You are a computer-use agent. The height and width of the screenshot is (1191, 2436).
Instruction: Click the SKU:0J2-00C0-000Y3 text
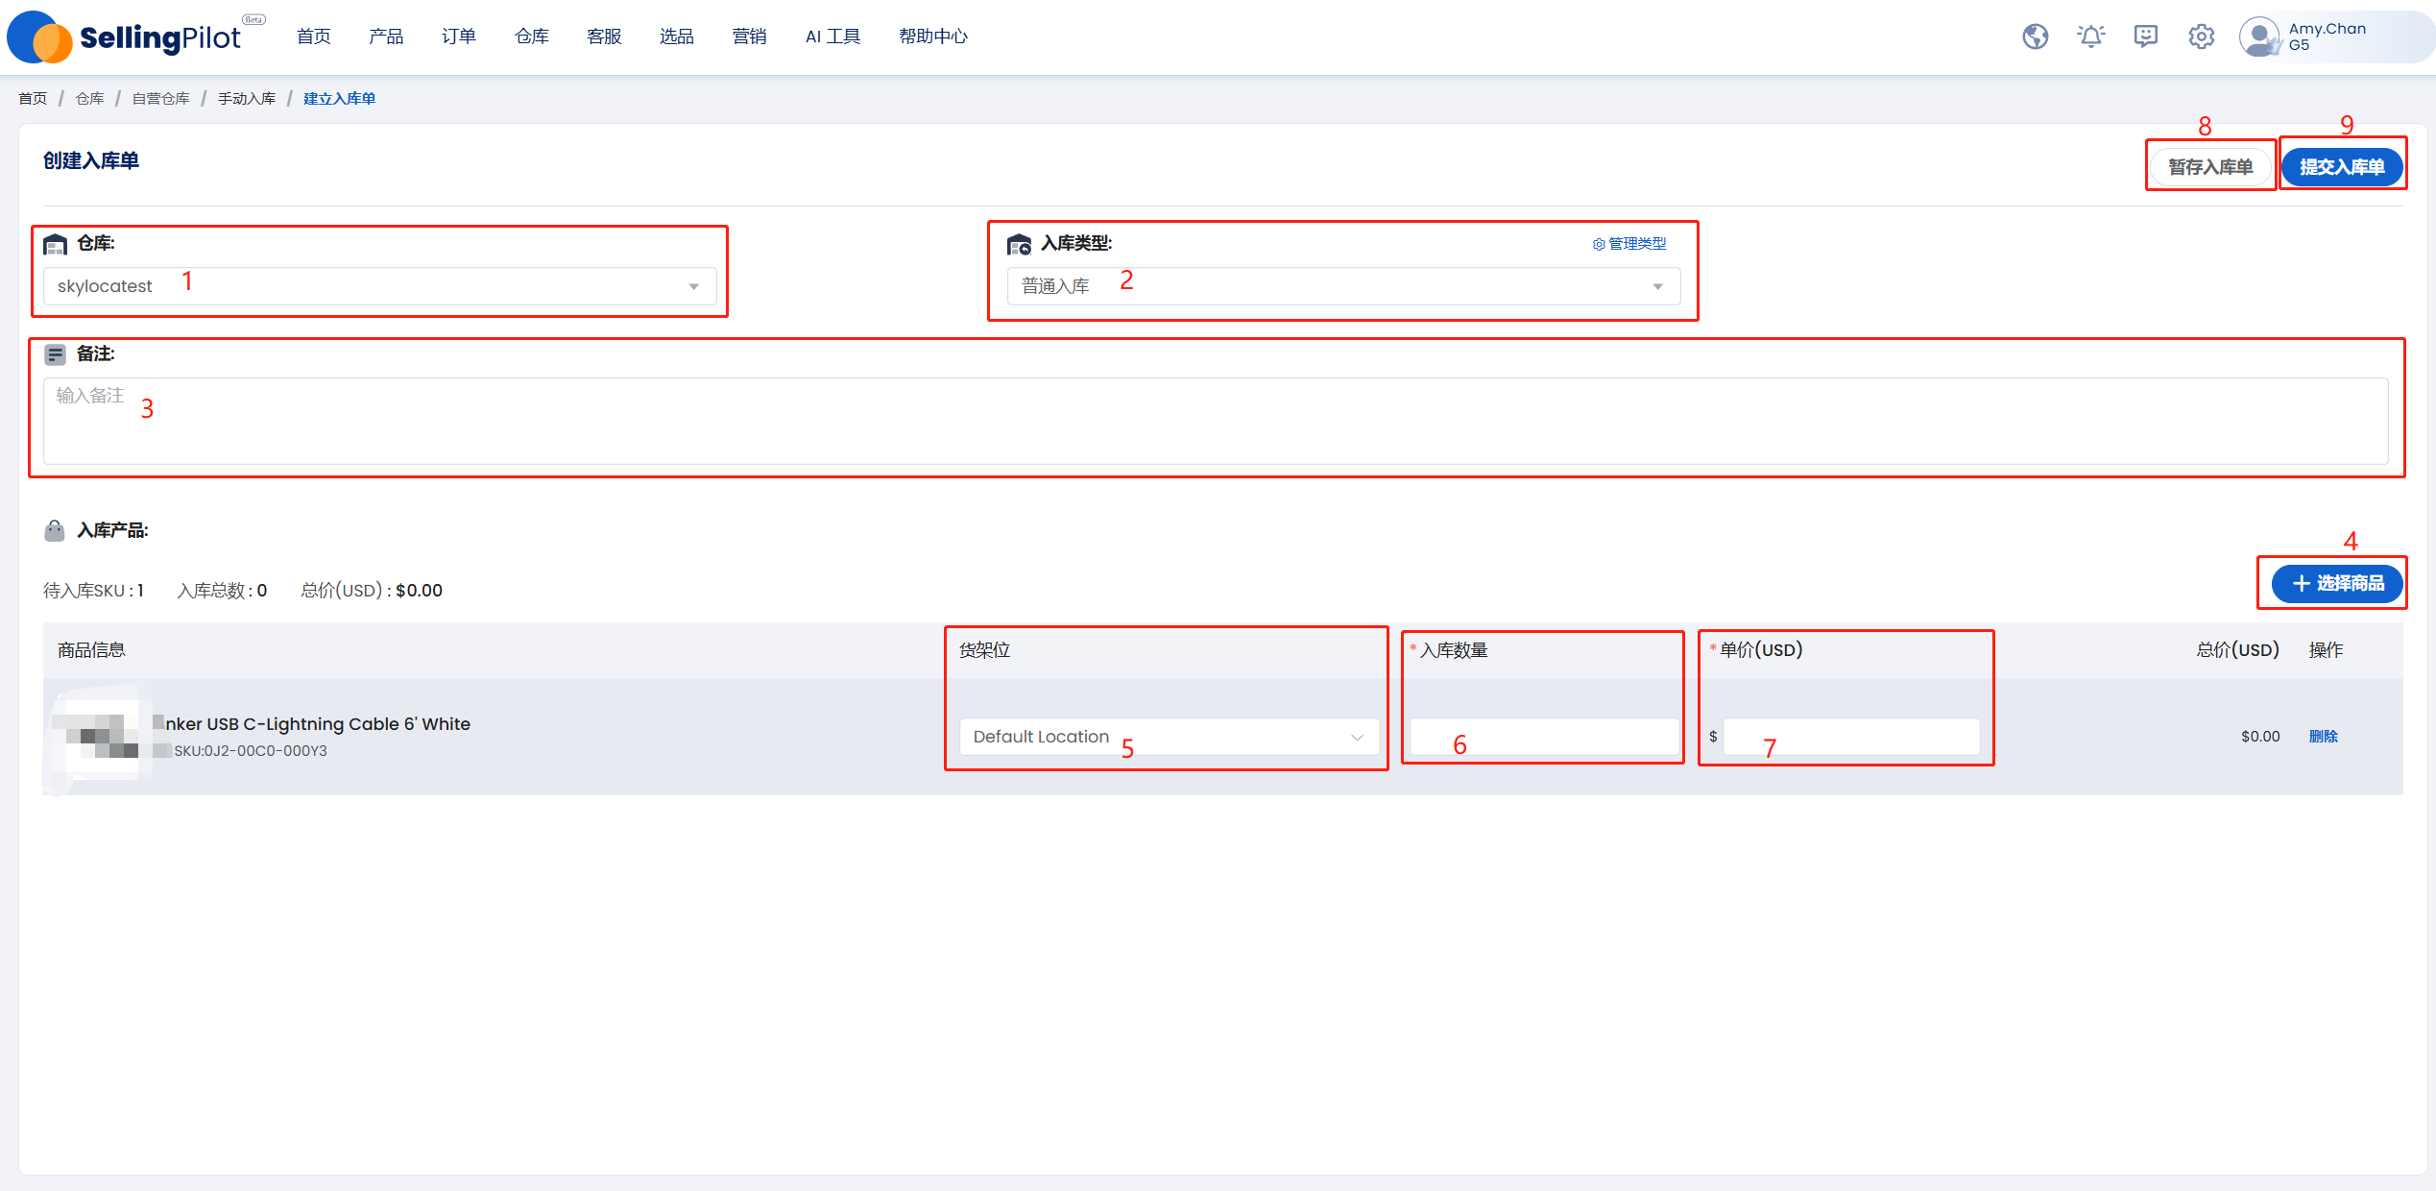point(250,751)
